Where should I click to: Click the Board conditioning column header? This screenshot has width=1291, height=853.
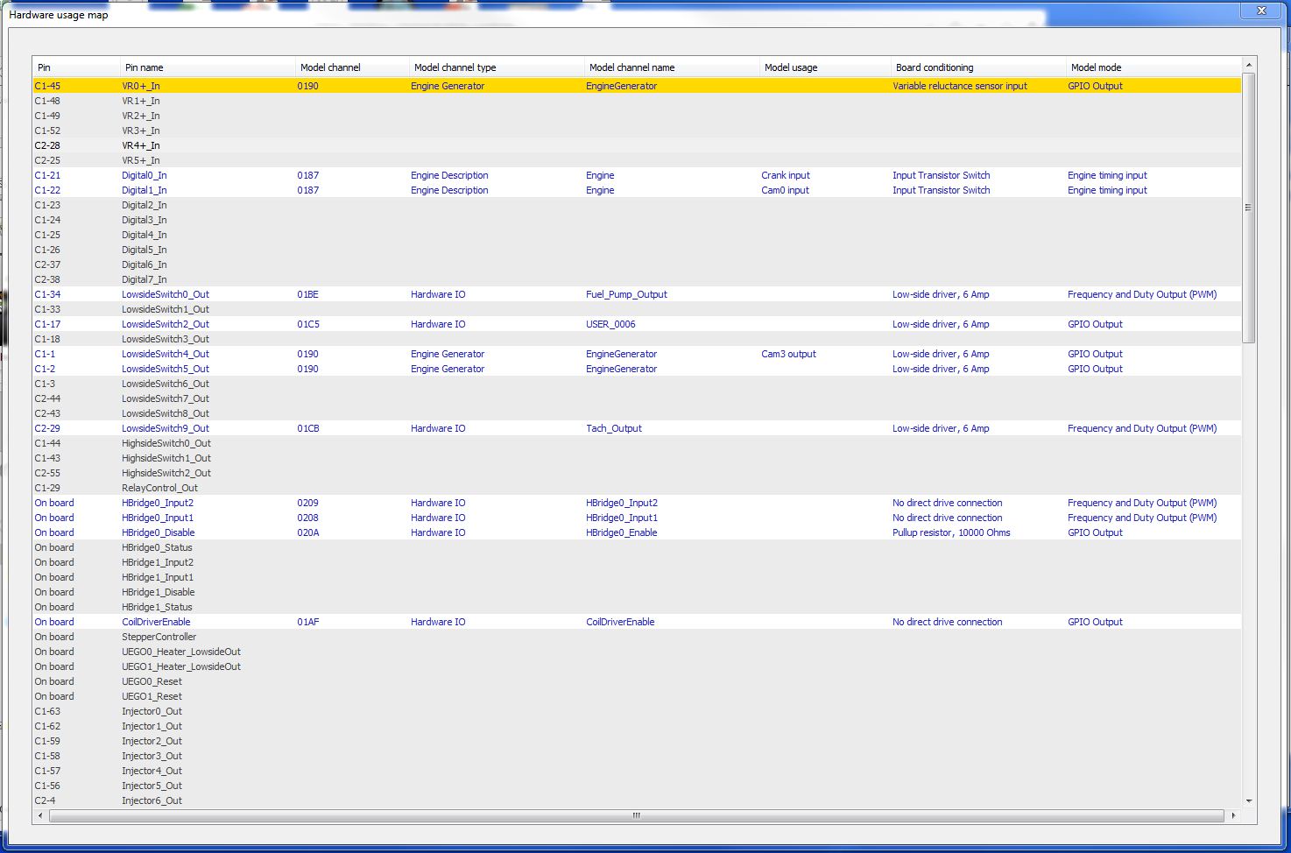pos(977,67)
